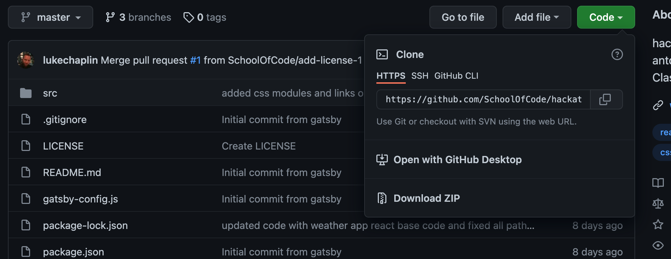671x259 pixels.
Task: Select the HTTPS clone tab
Action: click(391, 76)
